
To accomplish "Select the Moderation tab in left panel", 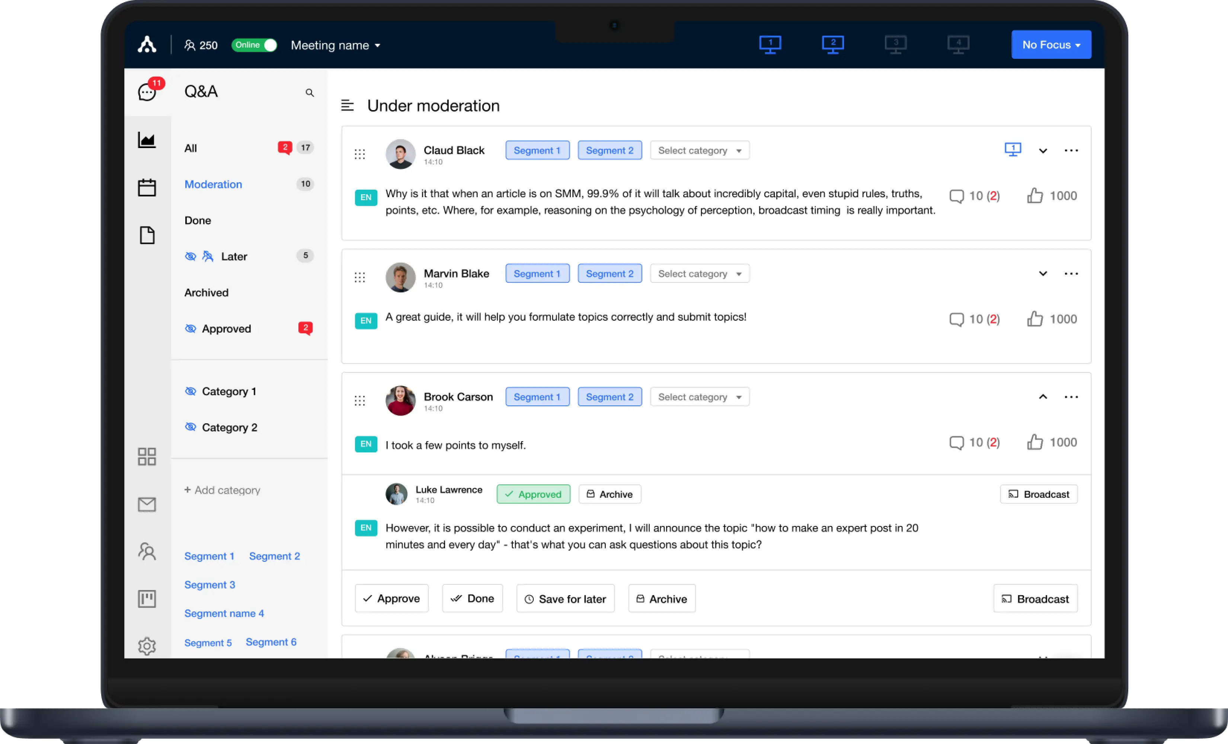I will (x=213, y=183).
